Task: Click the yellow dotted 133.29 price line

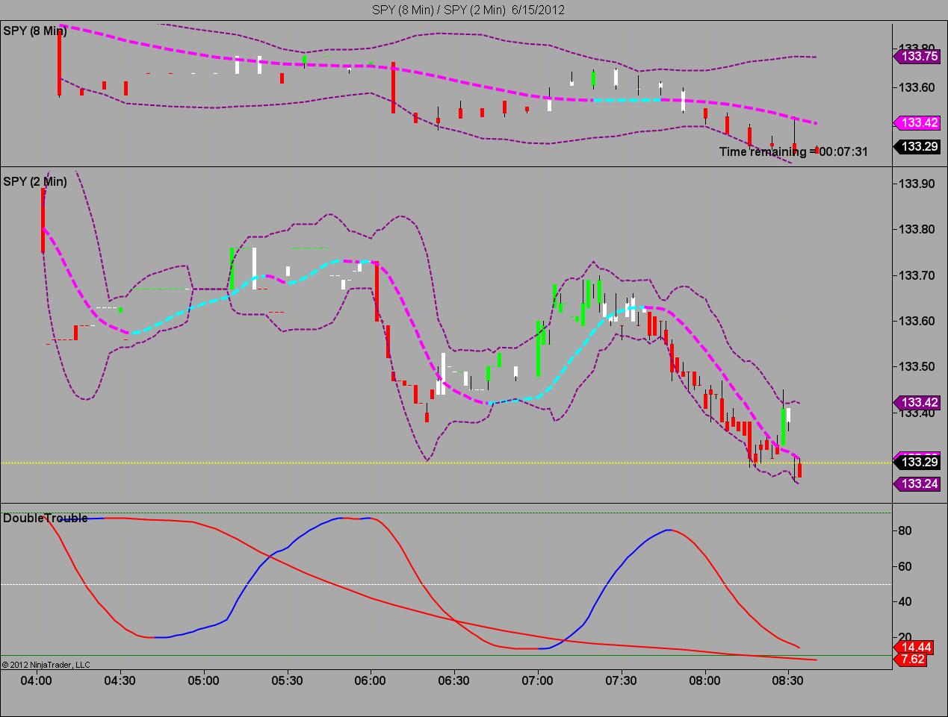Action: [447, 463]
